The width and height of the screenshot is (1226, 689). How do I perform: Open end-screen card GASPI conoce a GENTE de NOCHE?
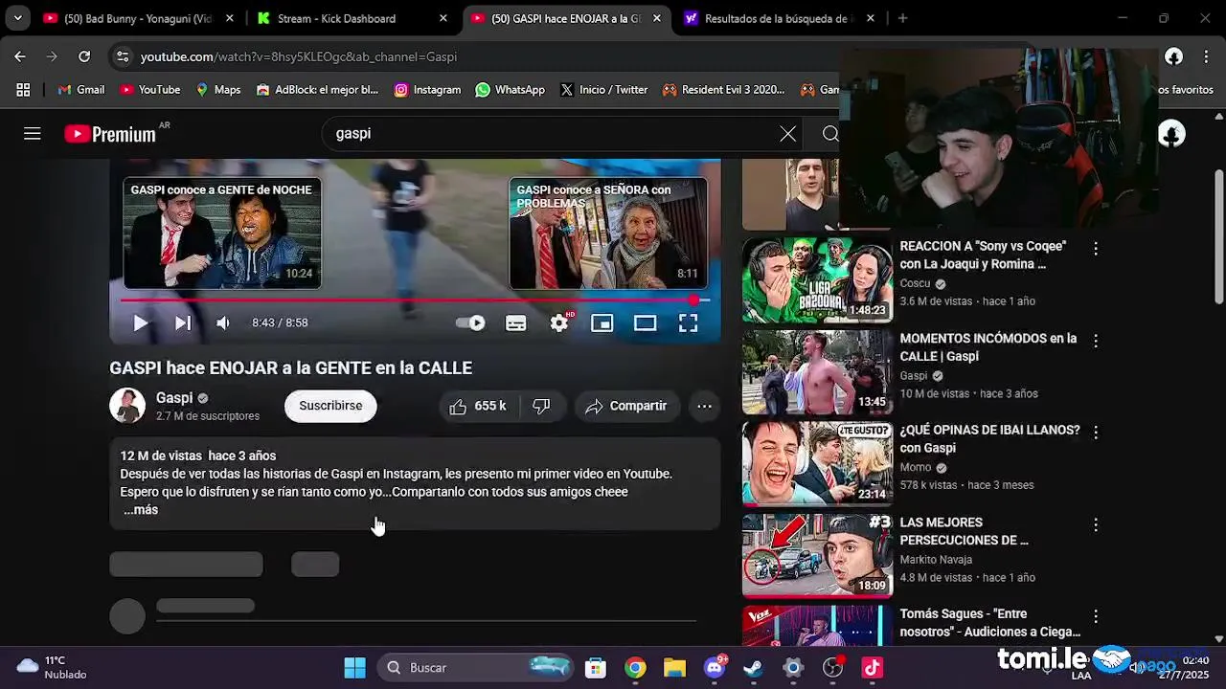click(222, 233)
